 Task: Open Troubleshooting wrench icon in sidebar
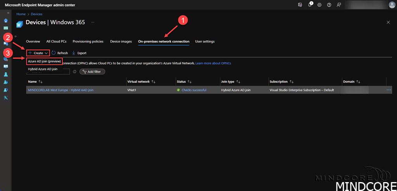[6, 97]
